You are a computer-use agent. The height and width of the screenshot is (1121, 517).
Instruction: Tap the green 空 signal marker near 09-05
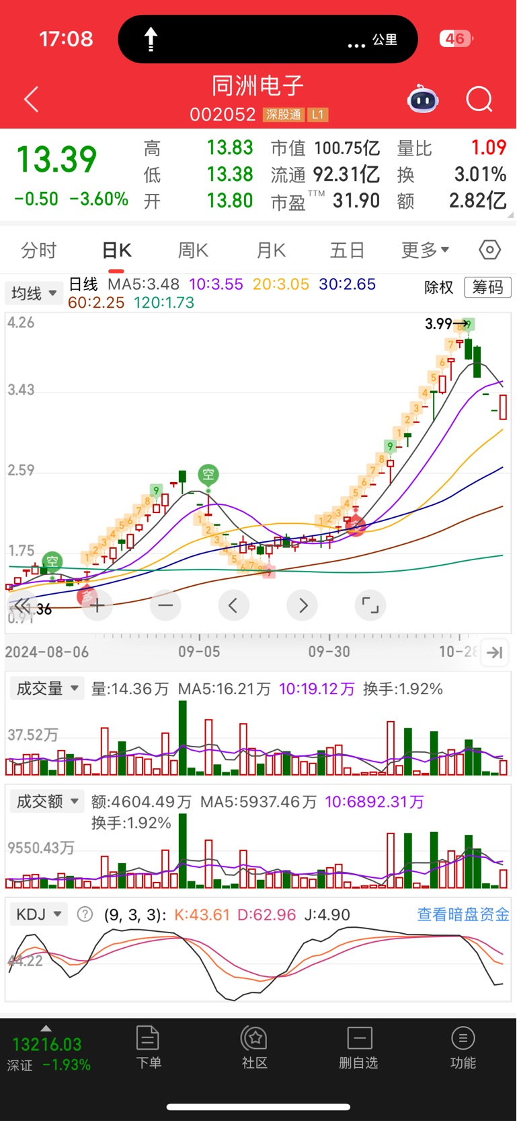[208, 475]
